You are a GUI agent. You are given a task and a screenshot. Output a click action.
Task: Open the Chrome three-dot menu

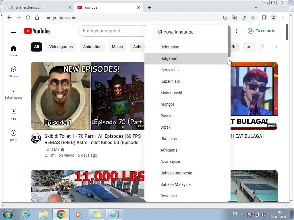click(x=283, y=17)
